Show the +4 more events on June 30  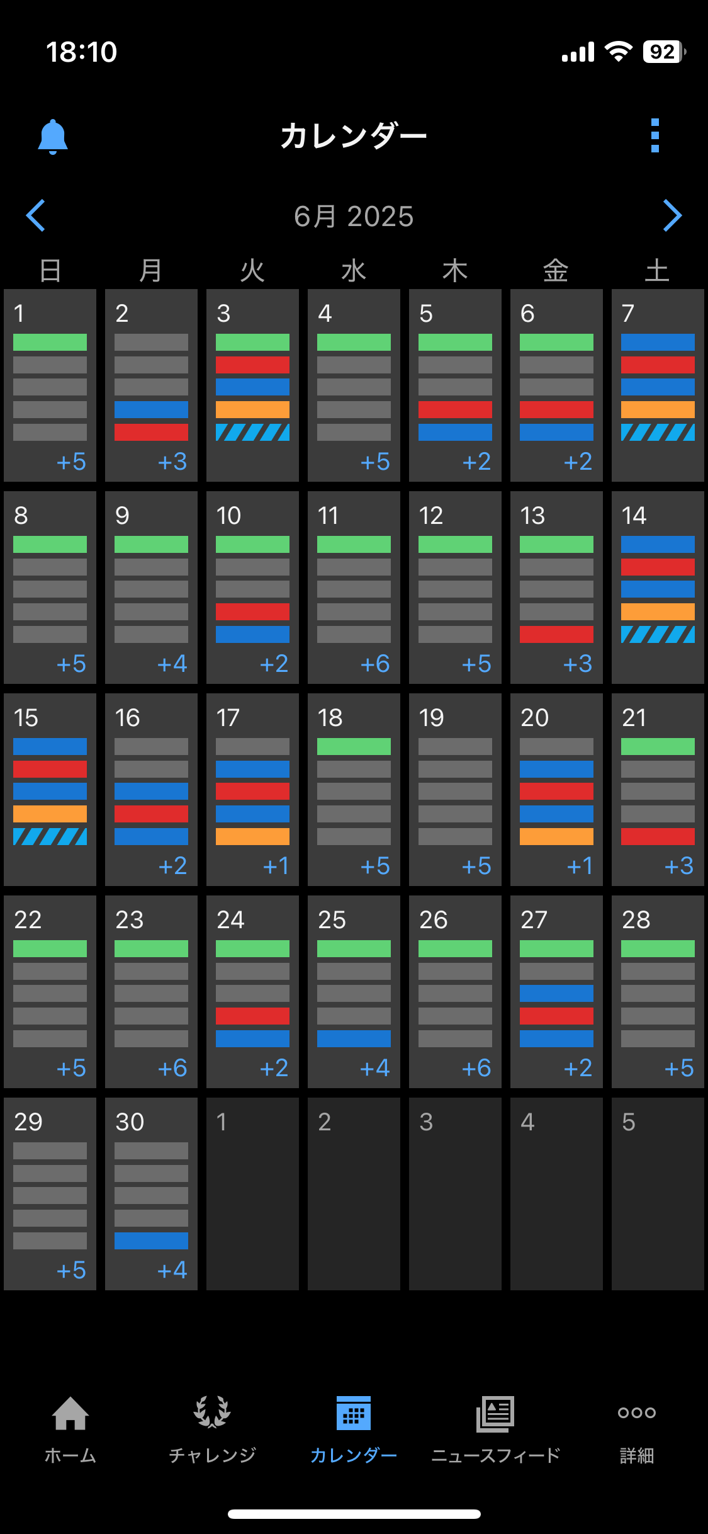(172, 1270)
